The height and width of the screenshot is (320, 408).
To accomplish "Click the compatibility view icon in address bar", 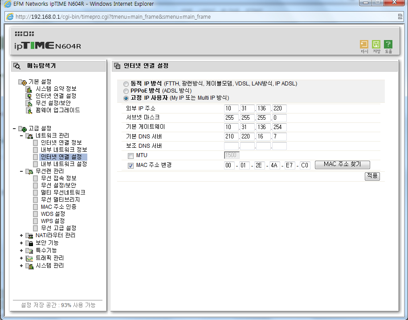I will pos(400,16).
